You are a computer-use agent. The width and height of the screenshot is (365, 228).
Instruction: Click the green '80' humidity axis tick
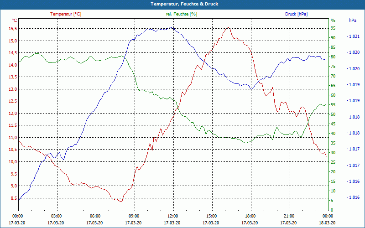(x=333, y=57)
